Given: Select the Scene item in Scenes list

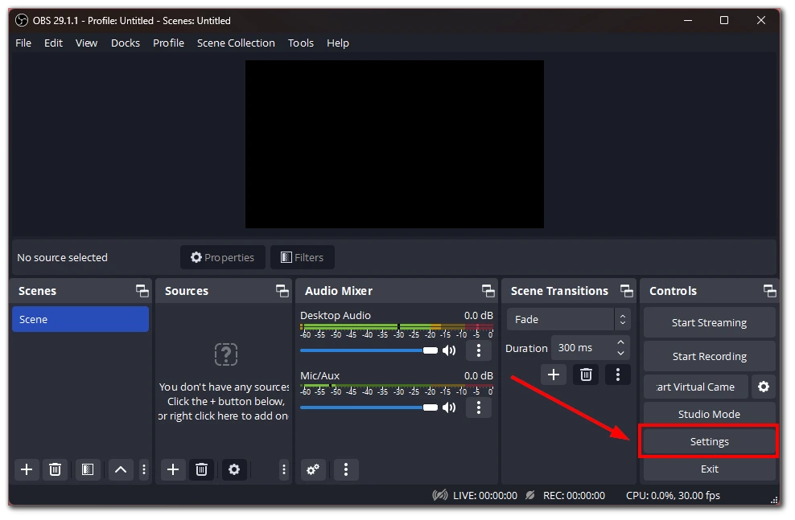Looking at the screenshot, I should coord(80,320).
